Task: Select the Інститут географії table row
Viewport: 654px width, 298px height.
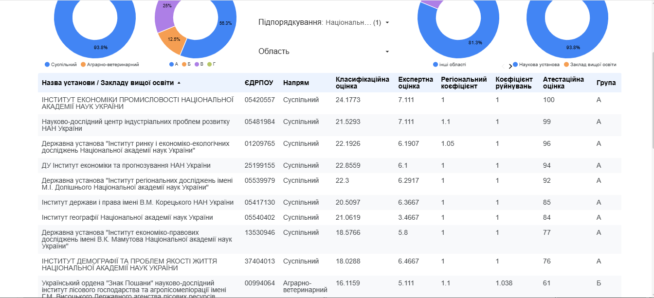Action: [x=127, y=217]
